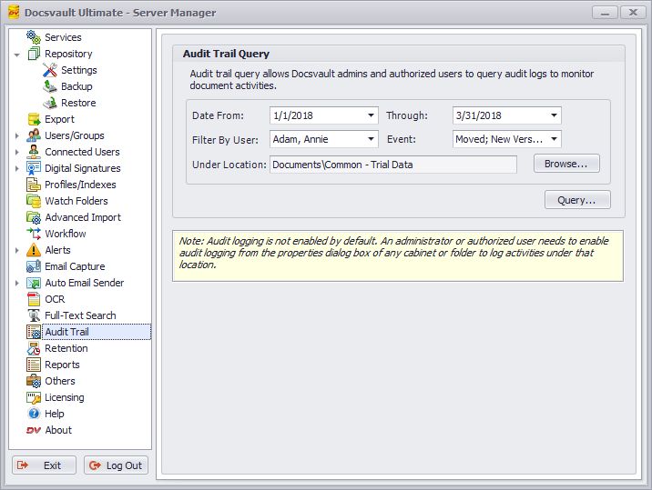Open the Date From date dropdown

[x=371, y=115]
